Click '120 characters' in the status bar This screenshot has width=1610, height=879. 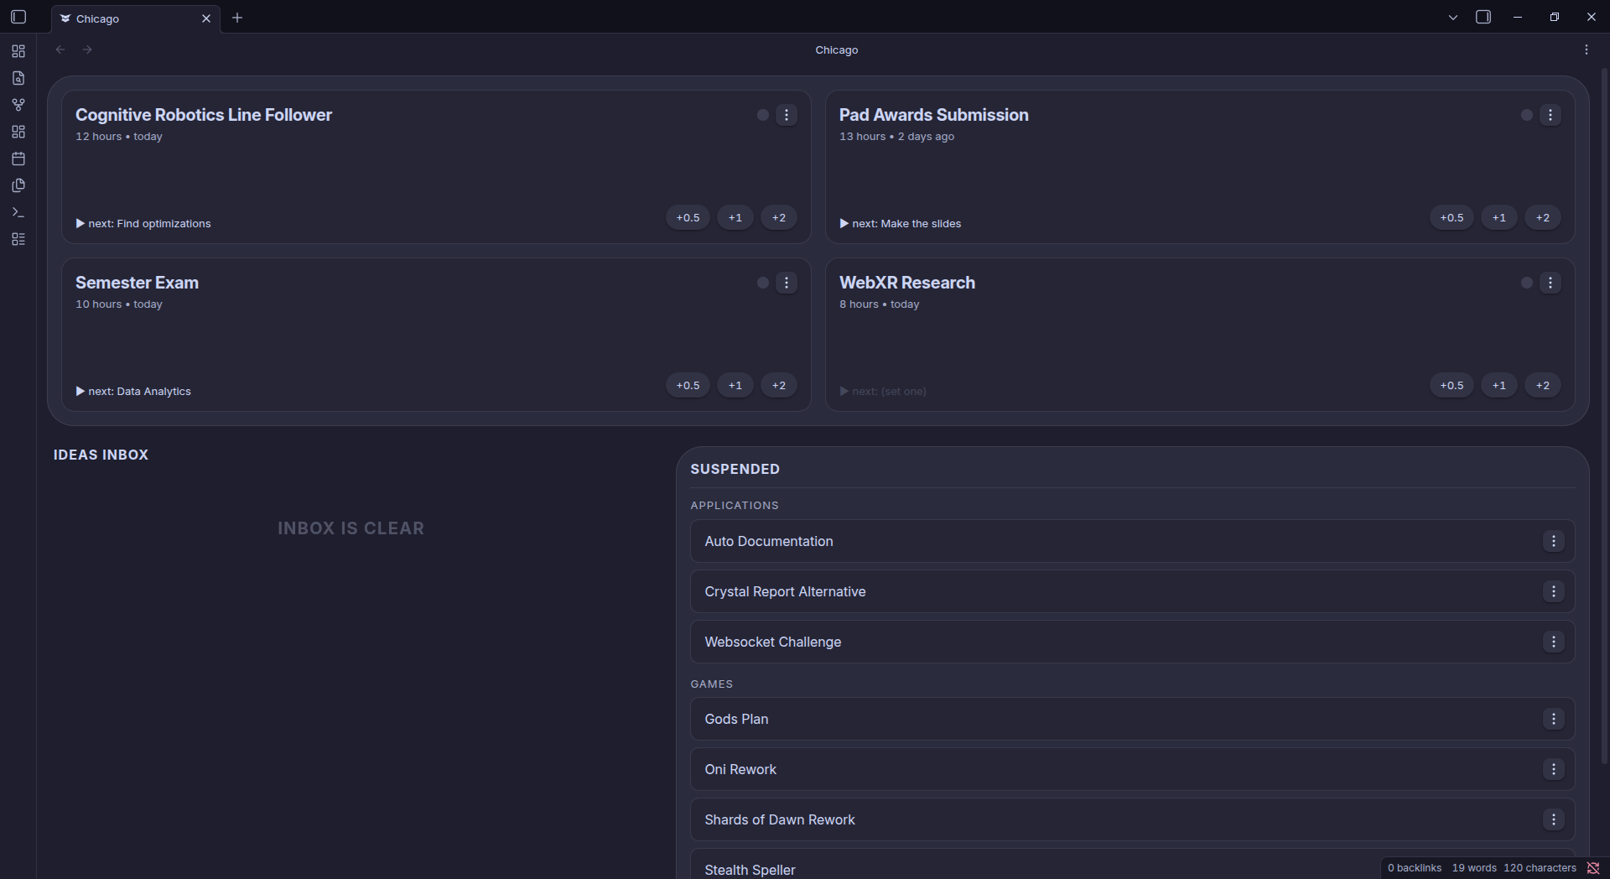(1540, 868)
